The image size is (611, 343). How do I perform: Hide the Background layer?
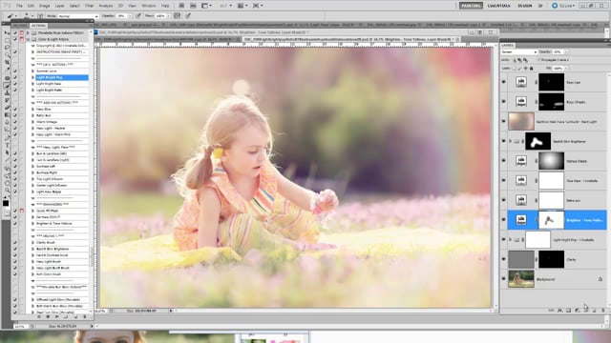(504, 279)
